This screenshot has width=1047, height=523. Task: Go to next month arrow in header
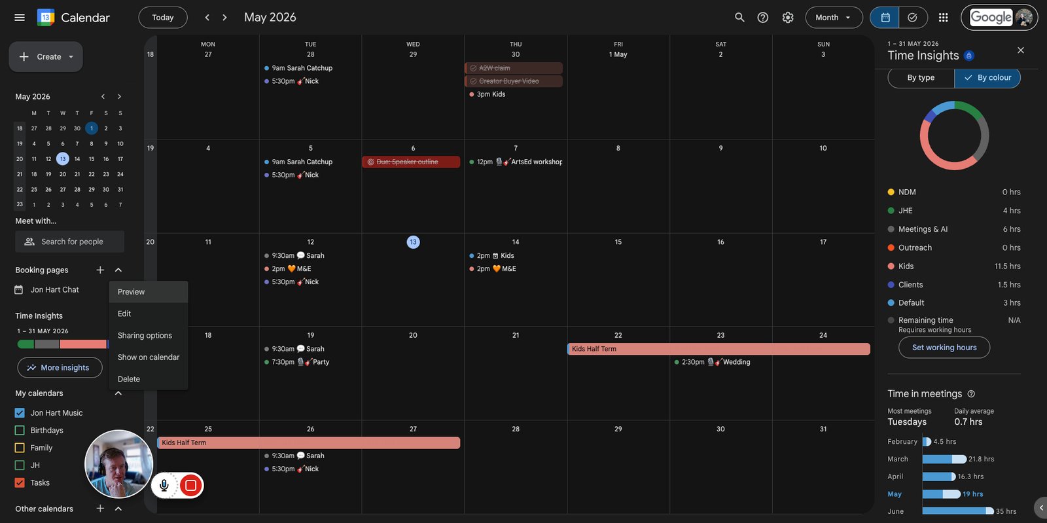224,18
